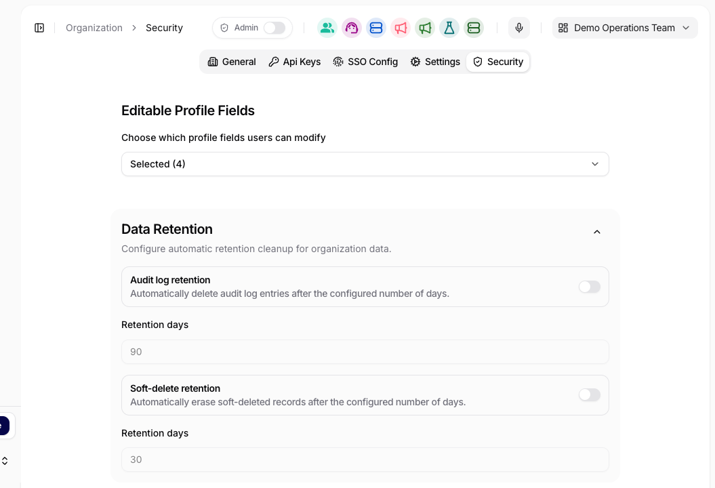715x488 pixels.
Task: Enable Soft-delete retention switch
Action: point(589,395)
